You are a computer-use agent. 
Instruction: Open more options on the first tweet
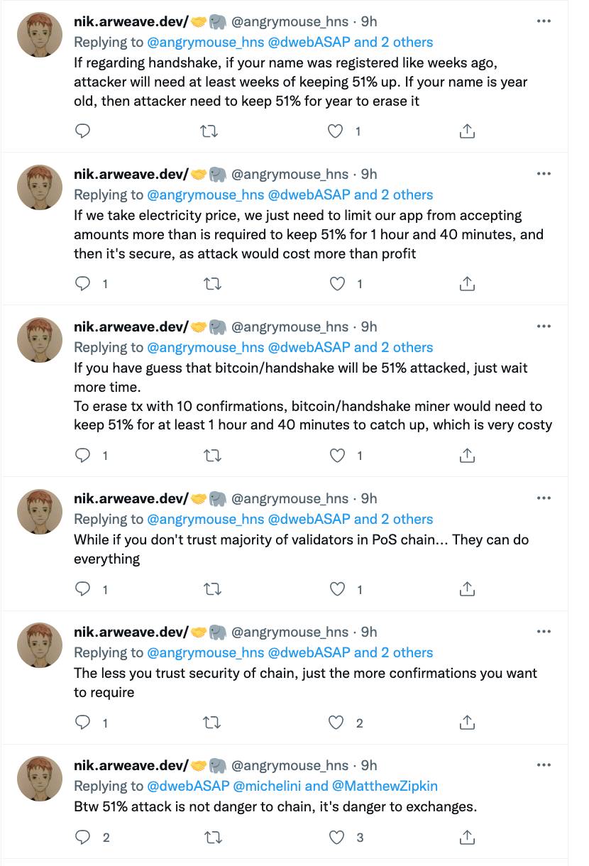544,21
